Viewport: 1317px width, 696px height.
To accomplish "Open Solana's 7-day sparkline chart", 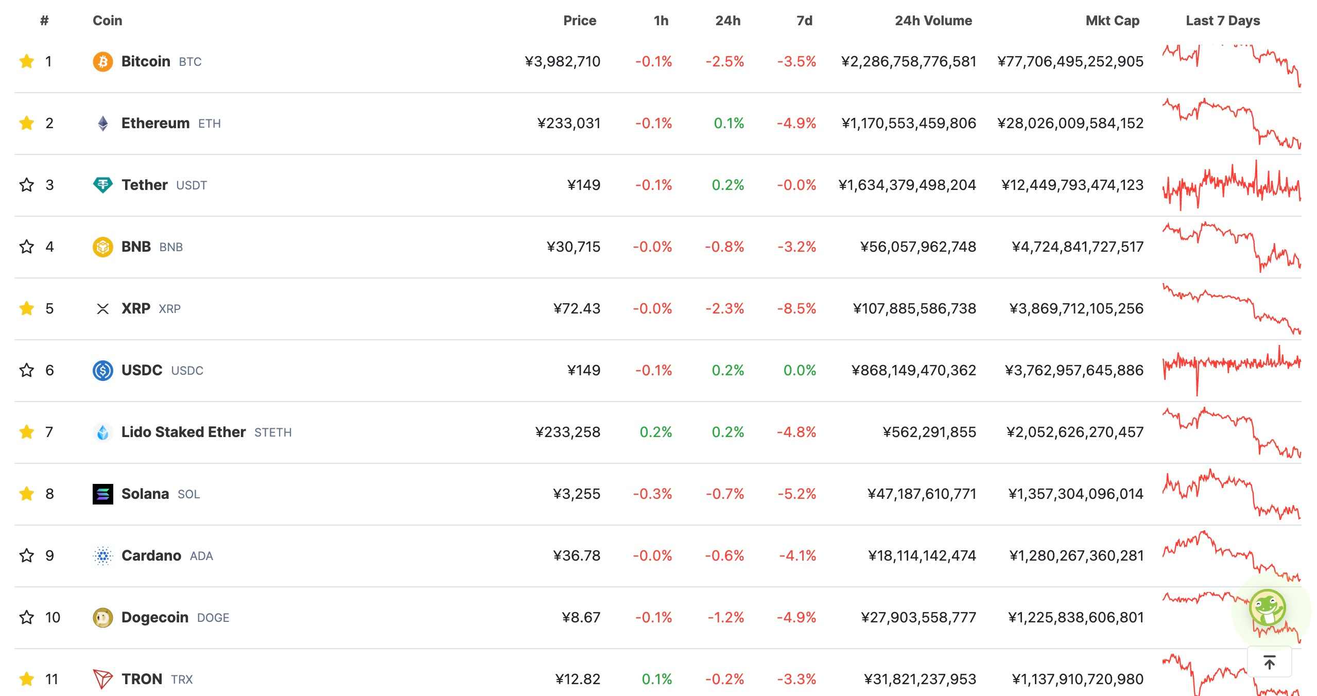I will [1232, 494].
